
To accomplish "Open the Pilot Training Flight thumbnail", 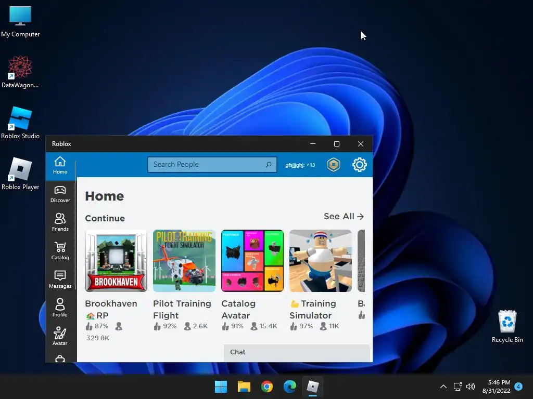I will 184,261.
